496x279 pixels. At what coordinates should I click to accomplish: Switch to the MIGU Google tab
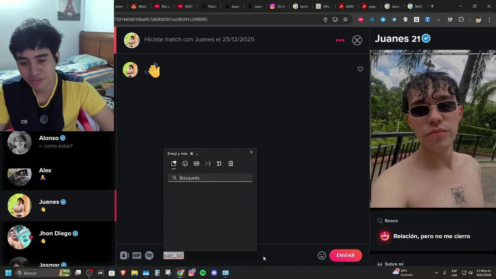coord(415,6)
